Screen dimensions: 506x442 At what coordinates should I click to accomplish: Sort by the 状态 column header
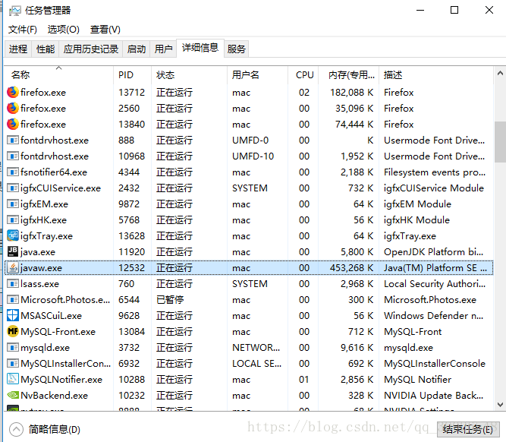point(189,75)
